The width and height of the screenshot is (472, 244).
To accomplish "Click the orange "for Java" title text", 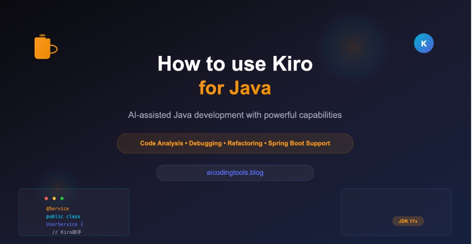I will point(235,88).
